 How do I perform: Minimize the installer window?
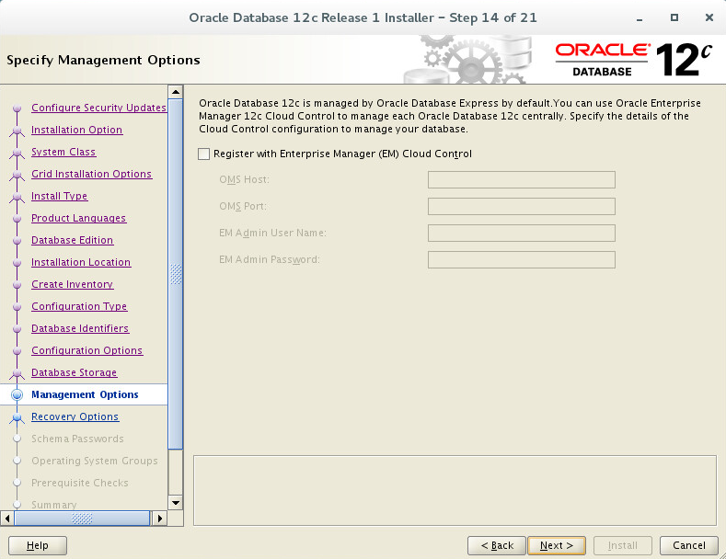pos(640,18)
